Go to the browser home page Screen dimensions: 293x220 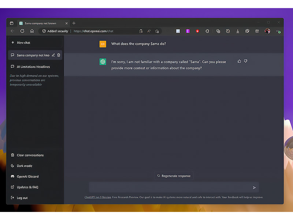(32, 31)
